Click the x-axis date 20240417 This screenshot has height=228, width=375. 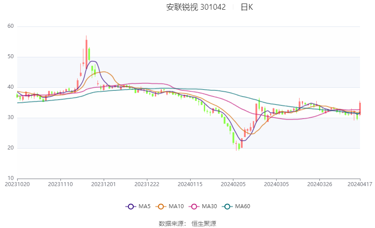point(360,184)
